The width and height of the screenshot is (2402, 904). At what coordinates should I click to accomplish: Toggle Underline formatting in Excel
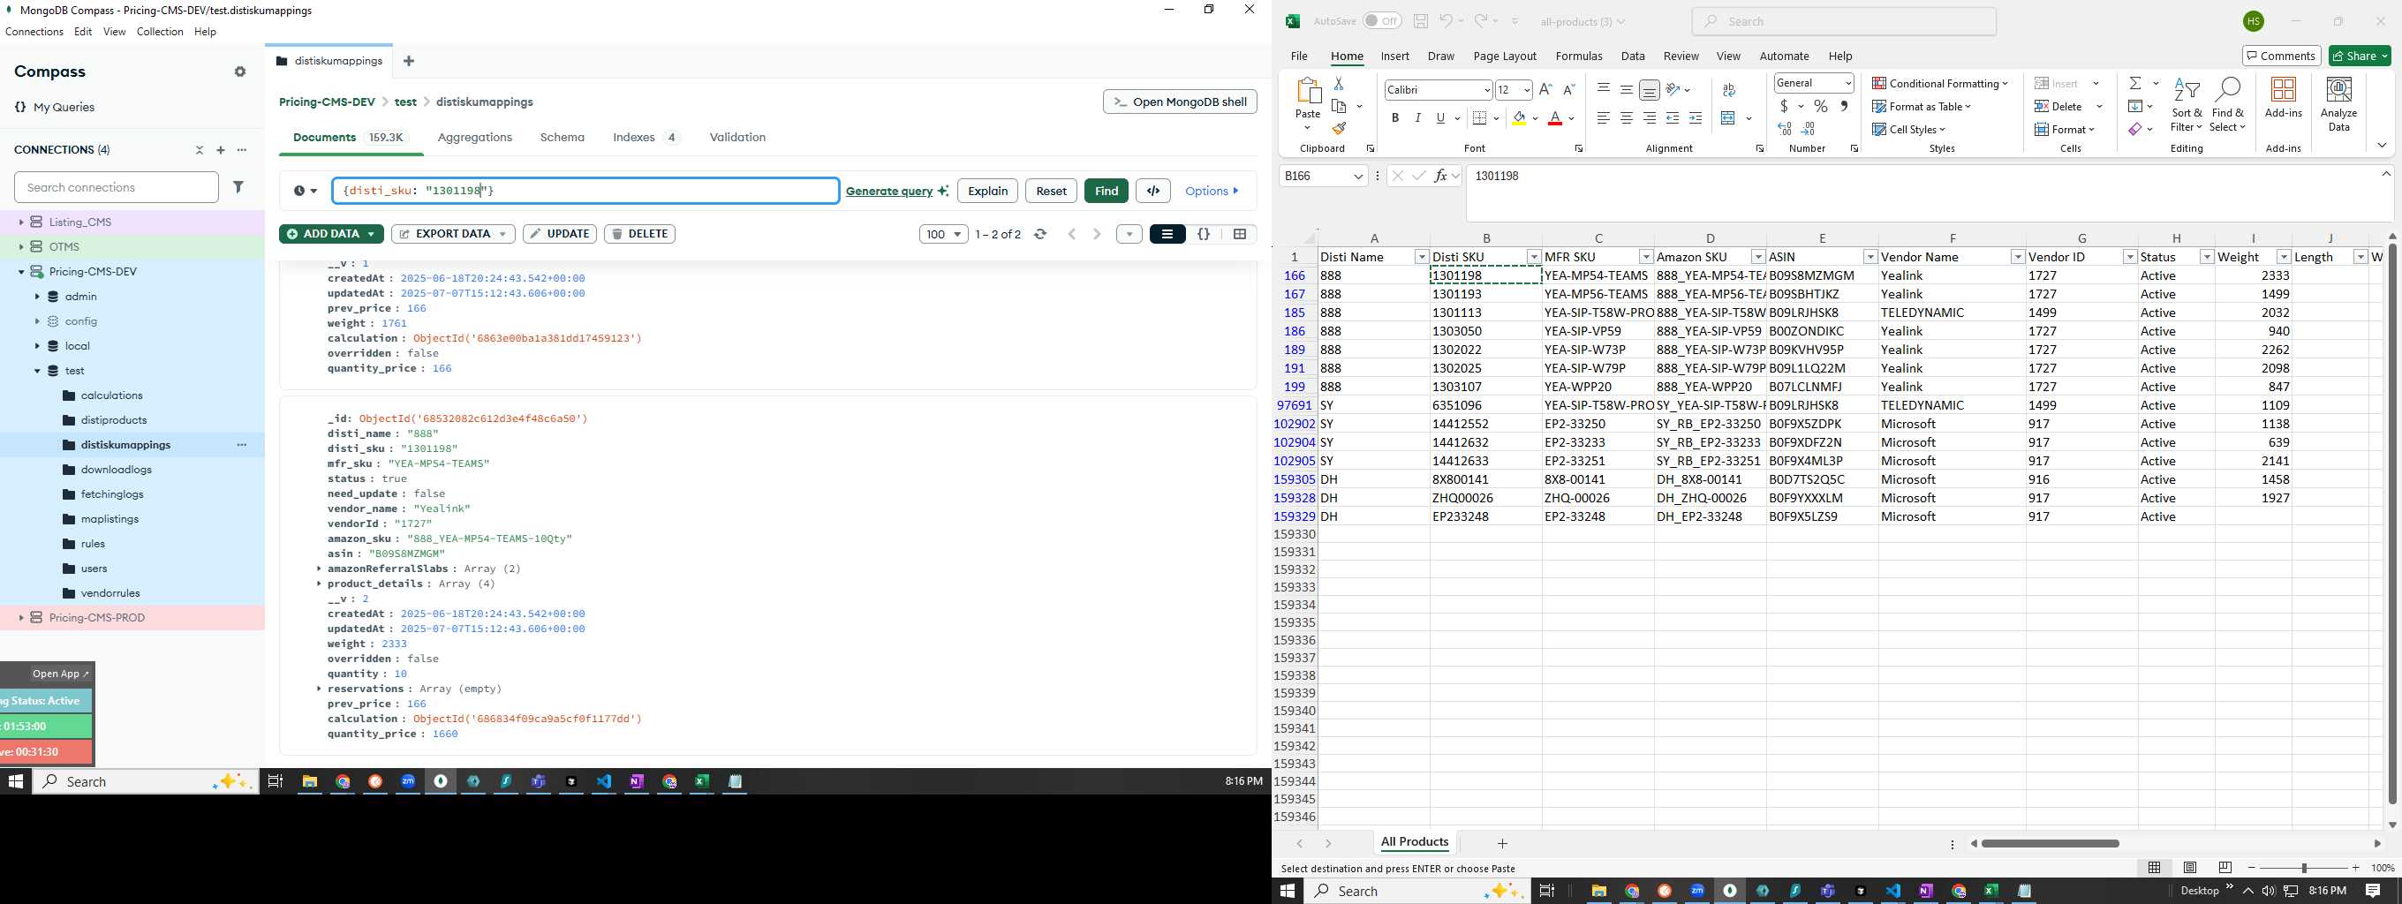[x=1440, y=118]
